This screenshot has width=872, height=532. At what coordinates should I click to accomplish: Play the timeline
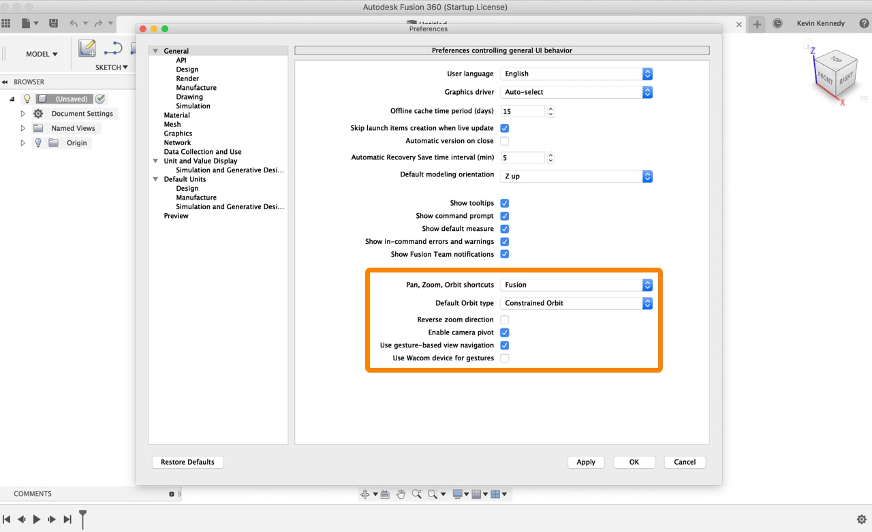(37, 519)
